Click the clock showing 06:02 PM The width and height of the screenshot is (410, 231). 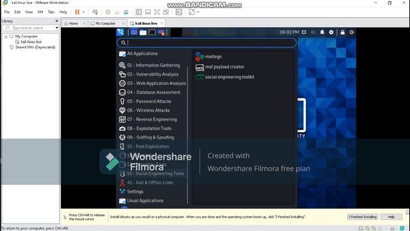pos(289,32)
